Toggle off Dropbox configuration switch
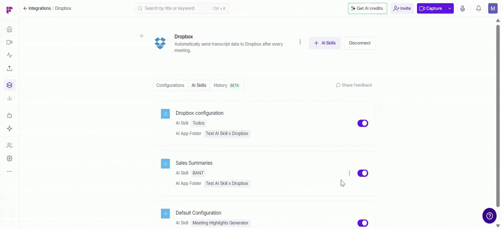Viewport: 501px width, 229px height. 363,123
